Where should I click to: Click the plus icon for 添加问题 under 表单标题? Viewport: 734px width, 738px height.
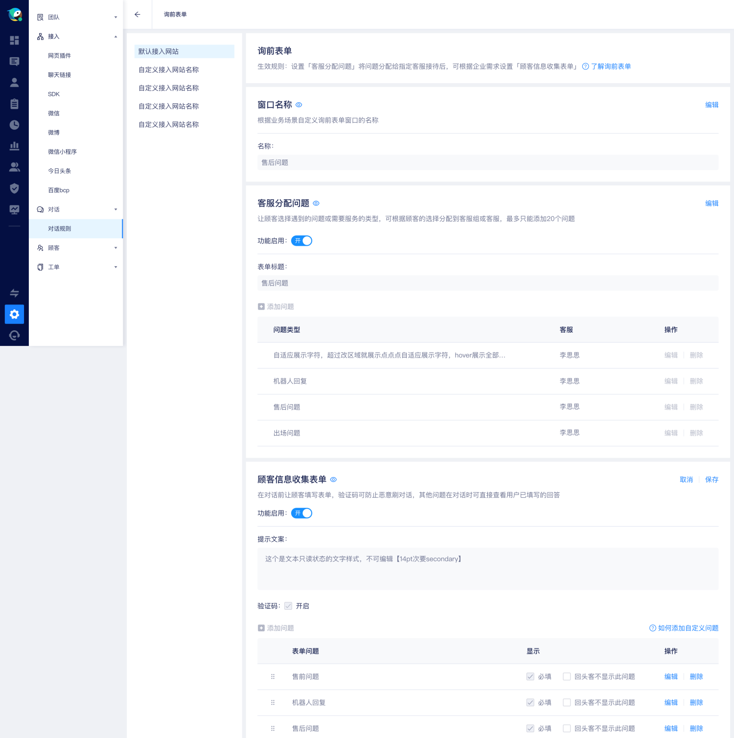pos(261,306)
